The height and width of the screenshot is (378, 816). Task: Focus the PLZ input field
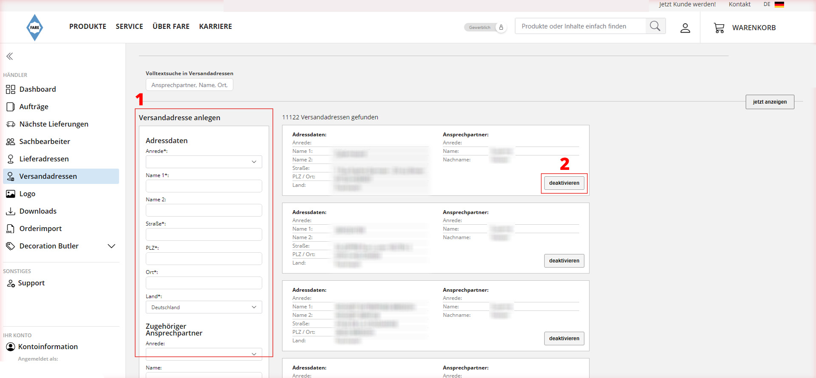204,259
